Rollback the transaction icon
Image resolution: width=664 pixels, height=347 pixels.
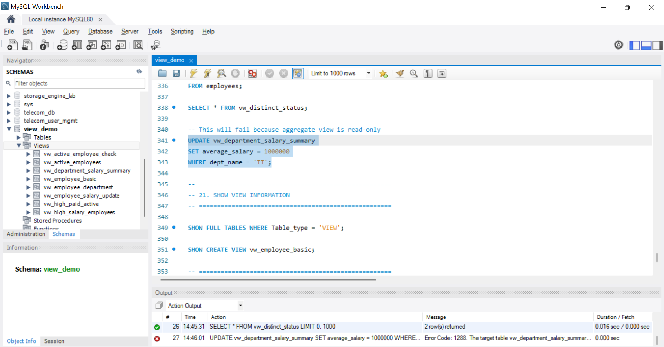tap(284, 73)
